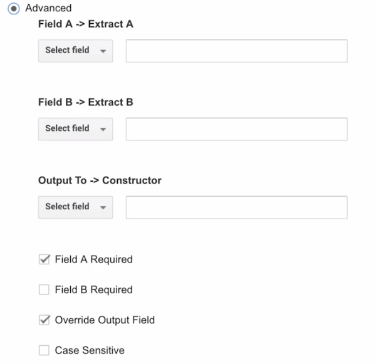
Task: Click the 'Override Output Field' label text
Action: [105, 320]
